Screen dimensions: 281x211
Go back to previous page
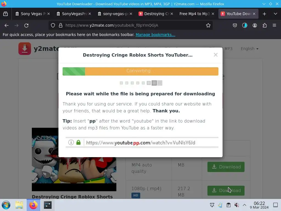pyautogui.click(x=7, y=26)
